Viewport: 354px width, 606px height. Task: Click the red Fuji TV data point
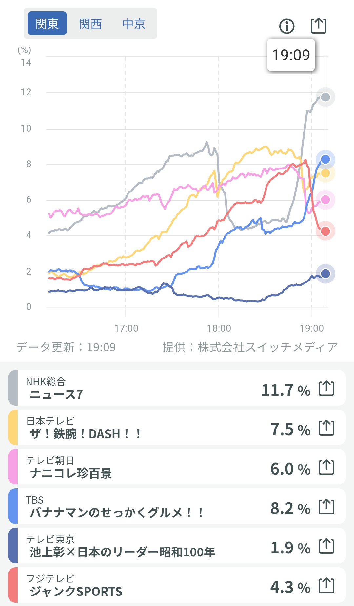point(325,231)
